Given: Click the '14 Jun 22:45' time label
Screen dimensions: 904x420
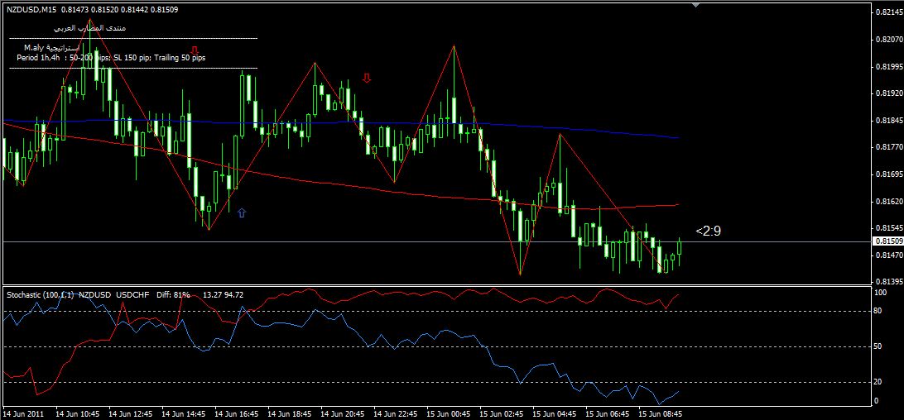Looking at the screenshot, I should pyautogui.click(x=396, y=413).
